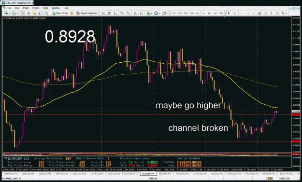Expand the Periods dropdown arrow

click(x=159, y=13)
